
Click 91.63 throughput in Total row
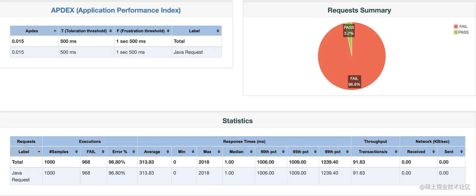(359, 162)
